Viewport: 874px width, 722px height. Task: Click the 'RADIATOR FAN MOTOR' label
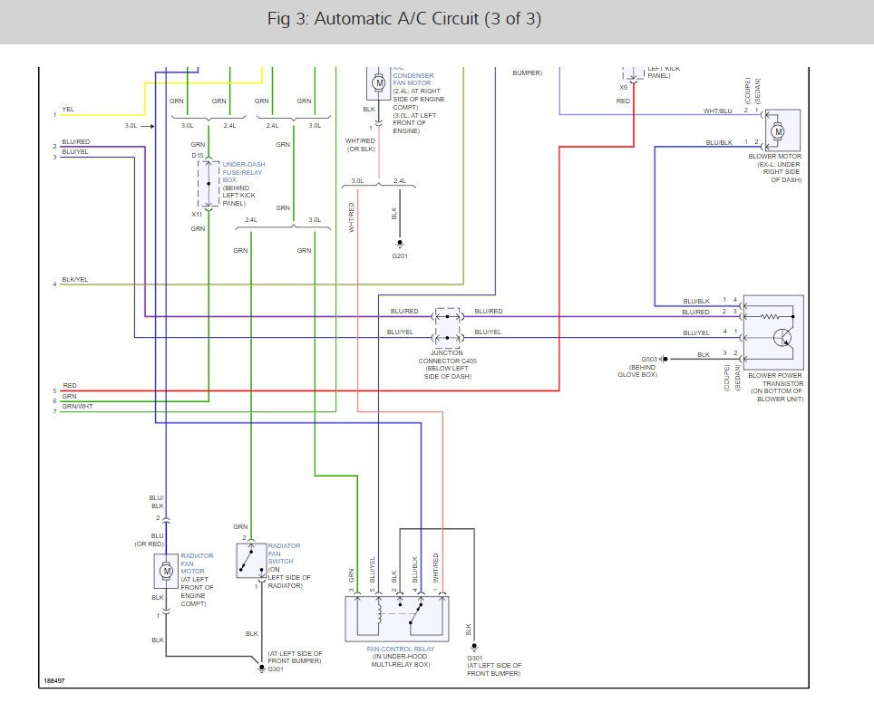197,563
